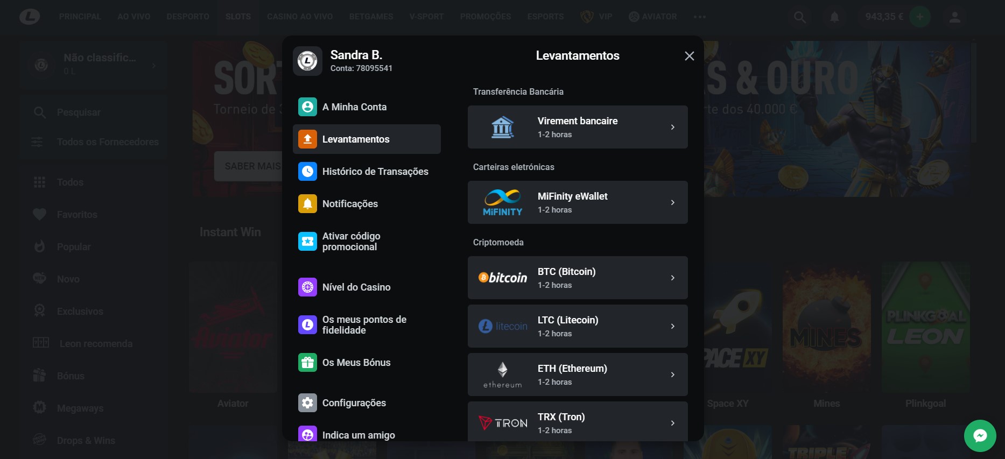Open the VIP section

(596, 17)
